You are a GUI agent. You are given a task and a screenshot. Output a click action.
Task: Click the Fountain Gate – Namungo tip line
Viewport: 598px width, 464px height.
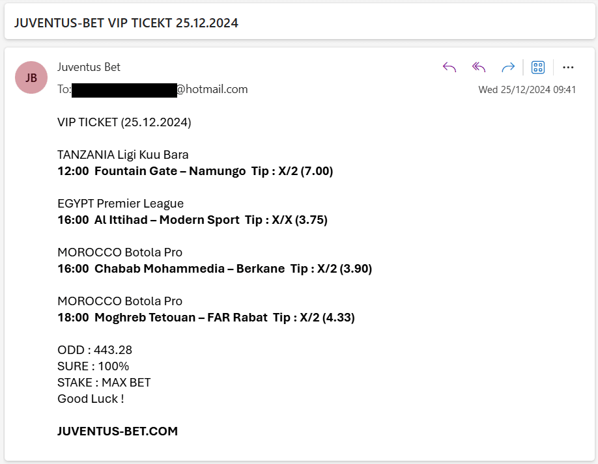click(x=195, y=171)
